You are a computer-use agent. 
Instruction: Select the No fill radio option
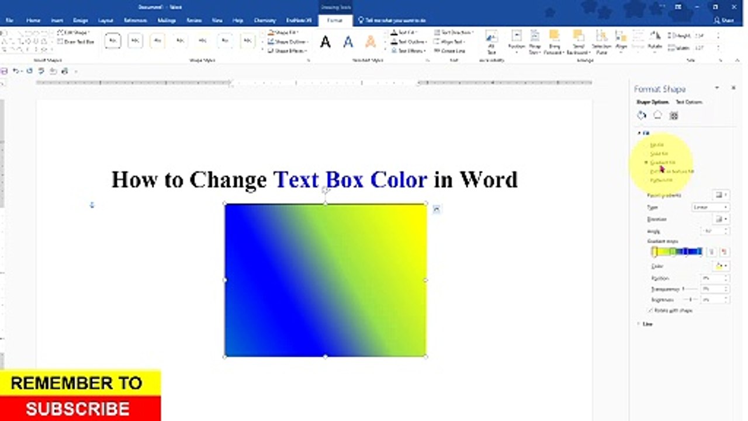[x=655, y=144]
